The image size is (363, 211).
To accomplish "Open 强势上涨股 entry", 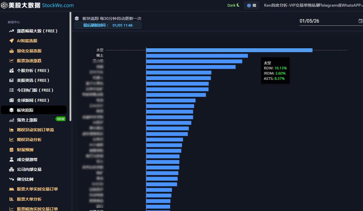I will [x=27, y=120].
